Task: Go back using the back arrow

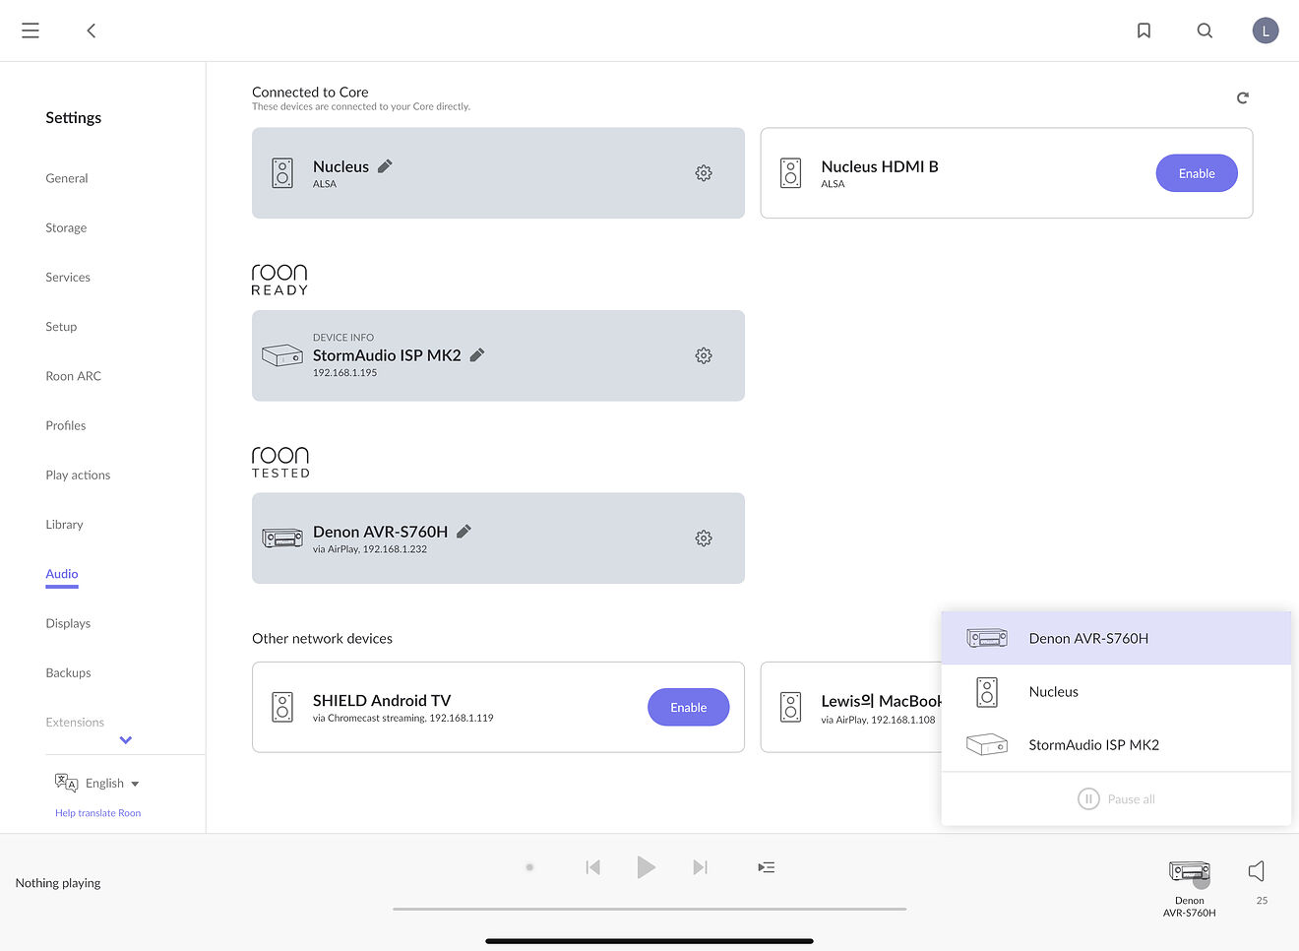Action: click(x=92, y=31)
